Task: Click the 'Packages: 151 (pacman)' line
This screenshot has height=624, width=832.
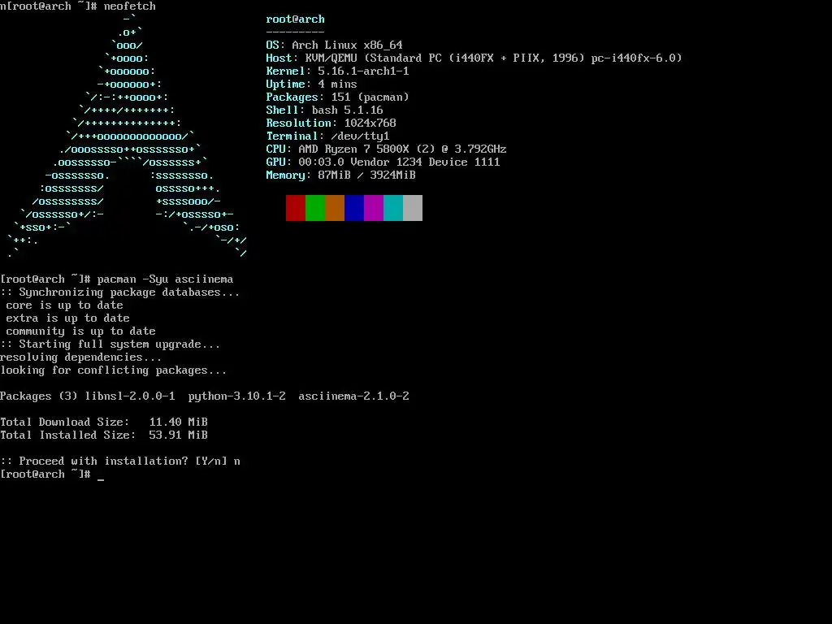Action: coord(337,97)
